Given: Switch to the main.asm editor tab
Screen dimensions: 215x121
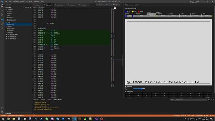Looking at the screenshot, I should tap(37, 5).
